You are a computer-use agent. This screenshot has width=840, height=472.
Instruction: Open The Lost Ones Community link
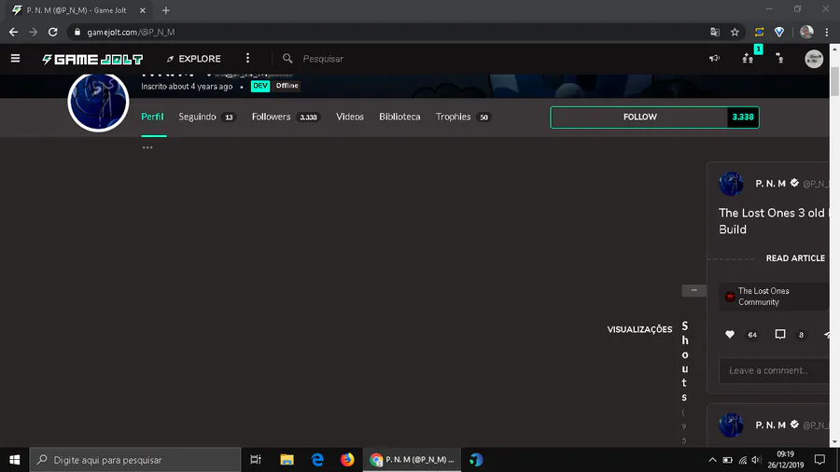point(775,297)
